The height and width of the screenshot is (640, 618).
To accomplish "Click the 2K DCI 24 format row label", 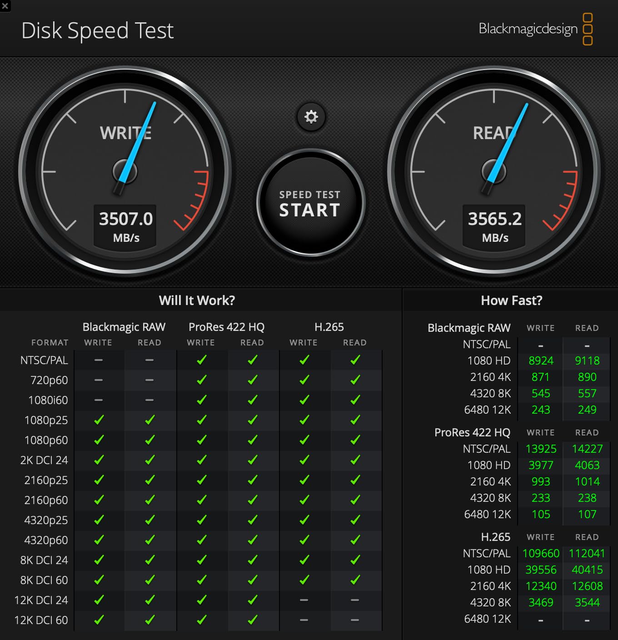I will click(x=44, y=460).
